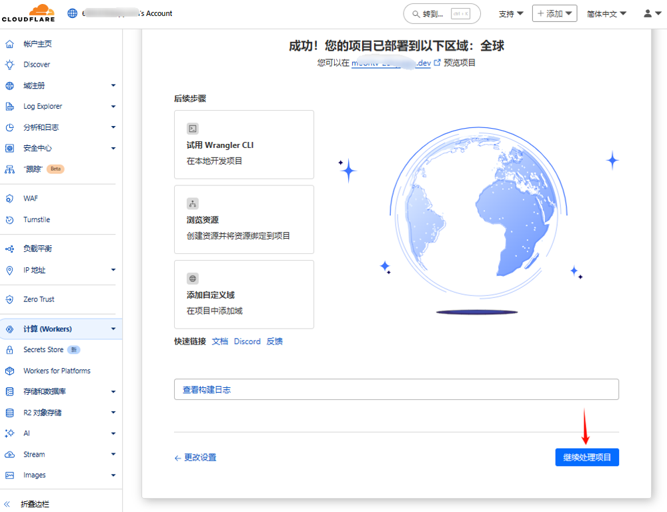Open the 支持 support menu
The height and width of the screenshot is (512, 667).
[511, 13]
